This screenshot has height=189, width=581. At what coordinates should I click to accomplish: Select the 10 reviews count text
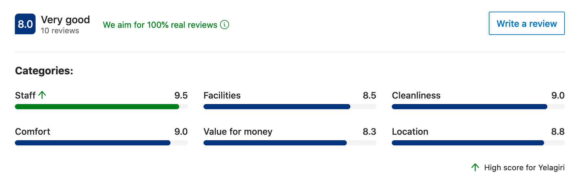click(60, 31)
